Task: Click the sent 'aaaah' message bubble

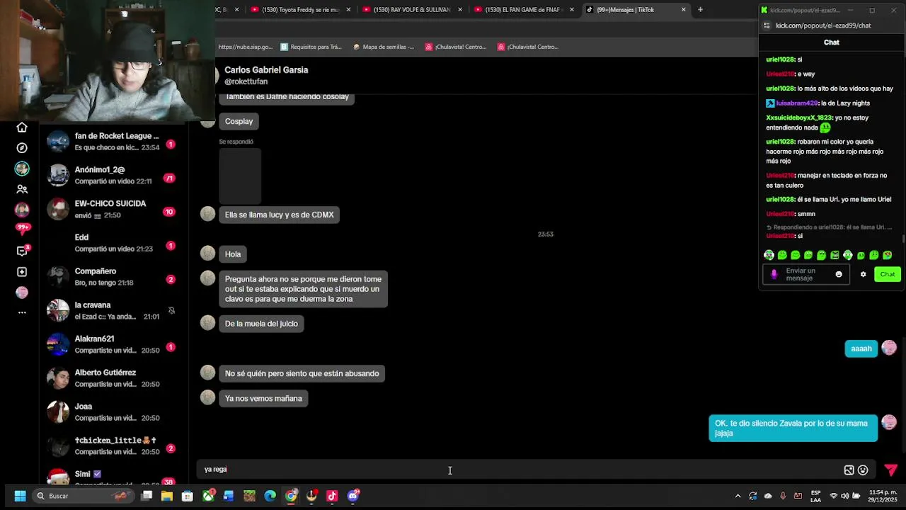Action: coord(861,348)
